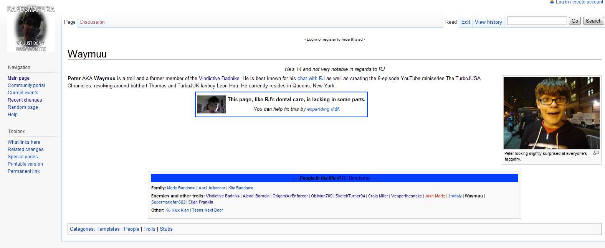
Task: Click the user icon beside Log in
Action: point(552,2)
